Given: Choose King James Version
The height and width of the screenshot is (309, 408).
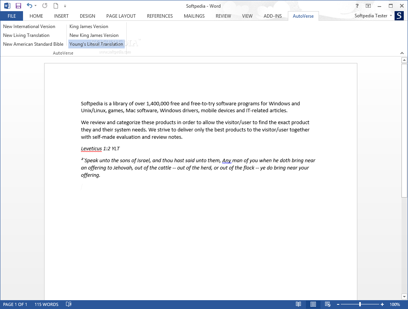Looking at the screenshot, I should point(89,26).
